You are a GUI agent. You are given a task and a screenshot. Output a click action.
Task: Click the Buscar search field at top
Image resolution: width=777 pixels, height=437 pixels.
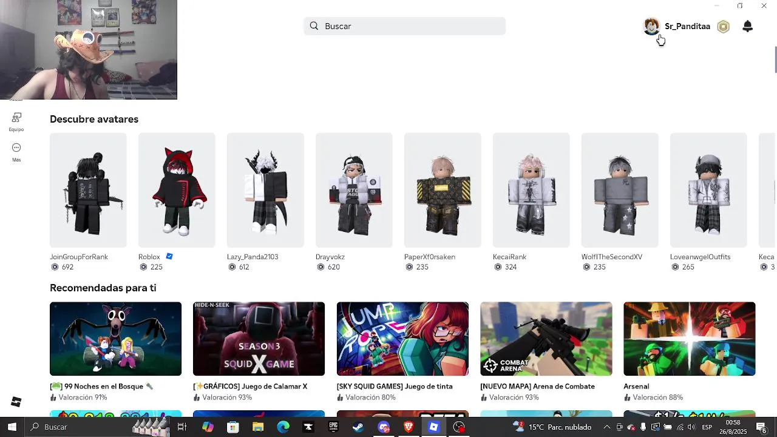point(404,26)
